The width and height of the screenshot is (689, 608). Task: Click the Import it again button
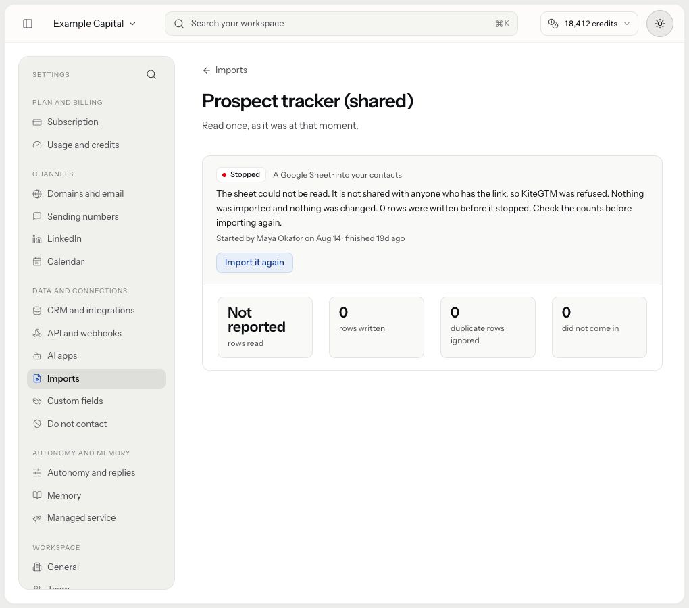[x=255, y=263]
